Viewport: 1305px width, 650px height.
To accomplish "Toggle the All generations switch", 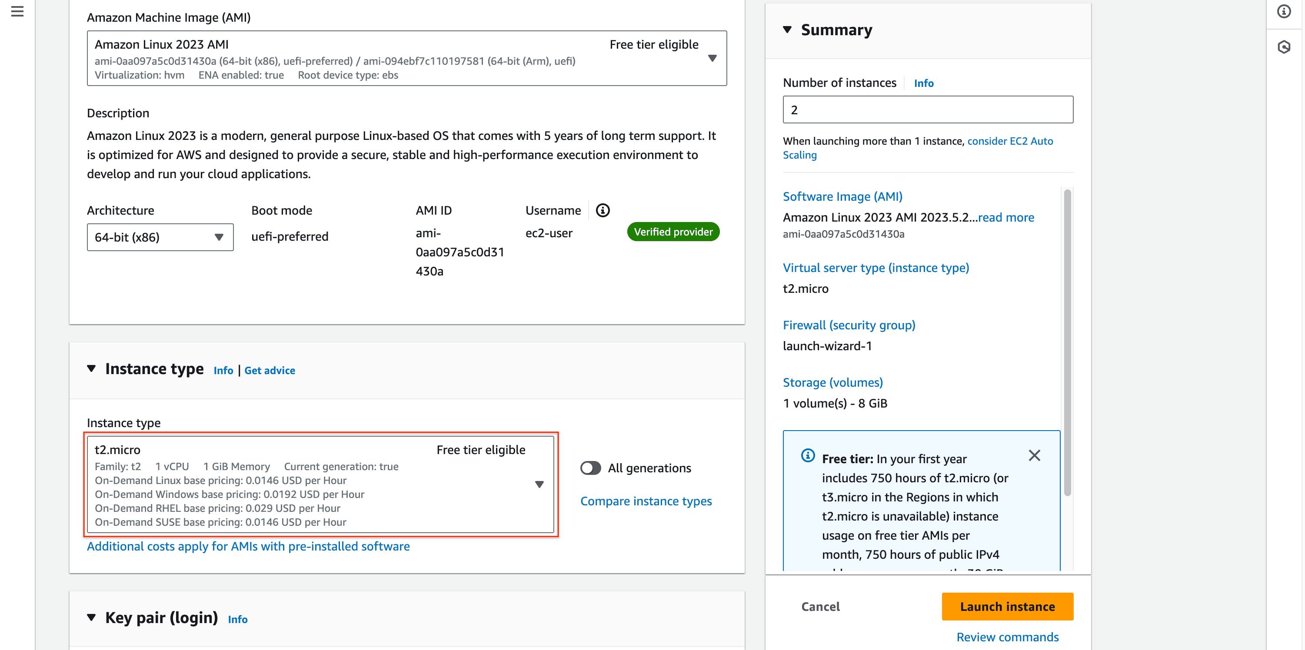I will click(590, 468).
